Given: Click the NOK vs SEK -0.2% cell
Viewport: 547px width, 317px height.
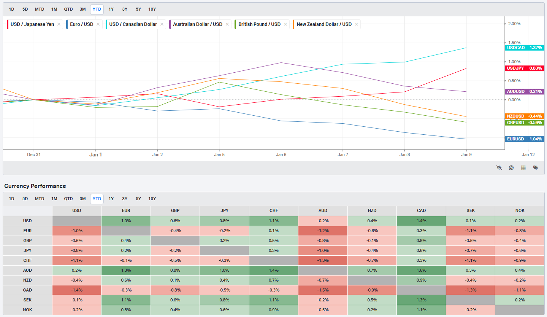Looking at the screenshot, I should pos(471,310).
